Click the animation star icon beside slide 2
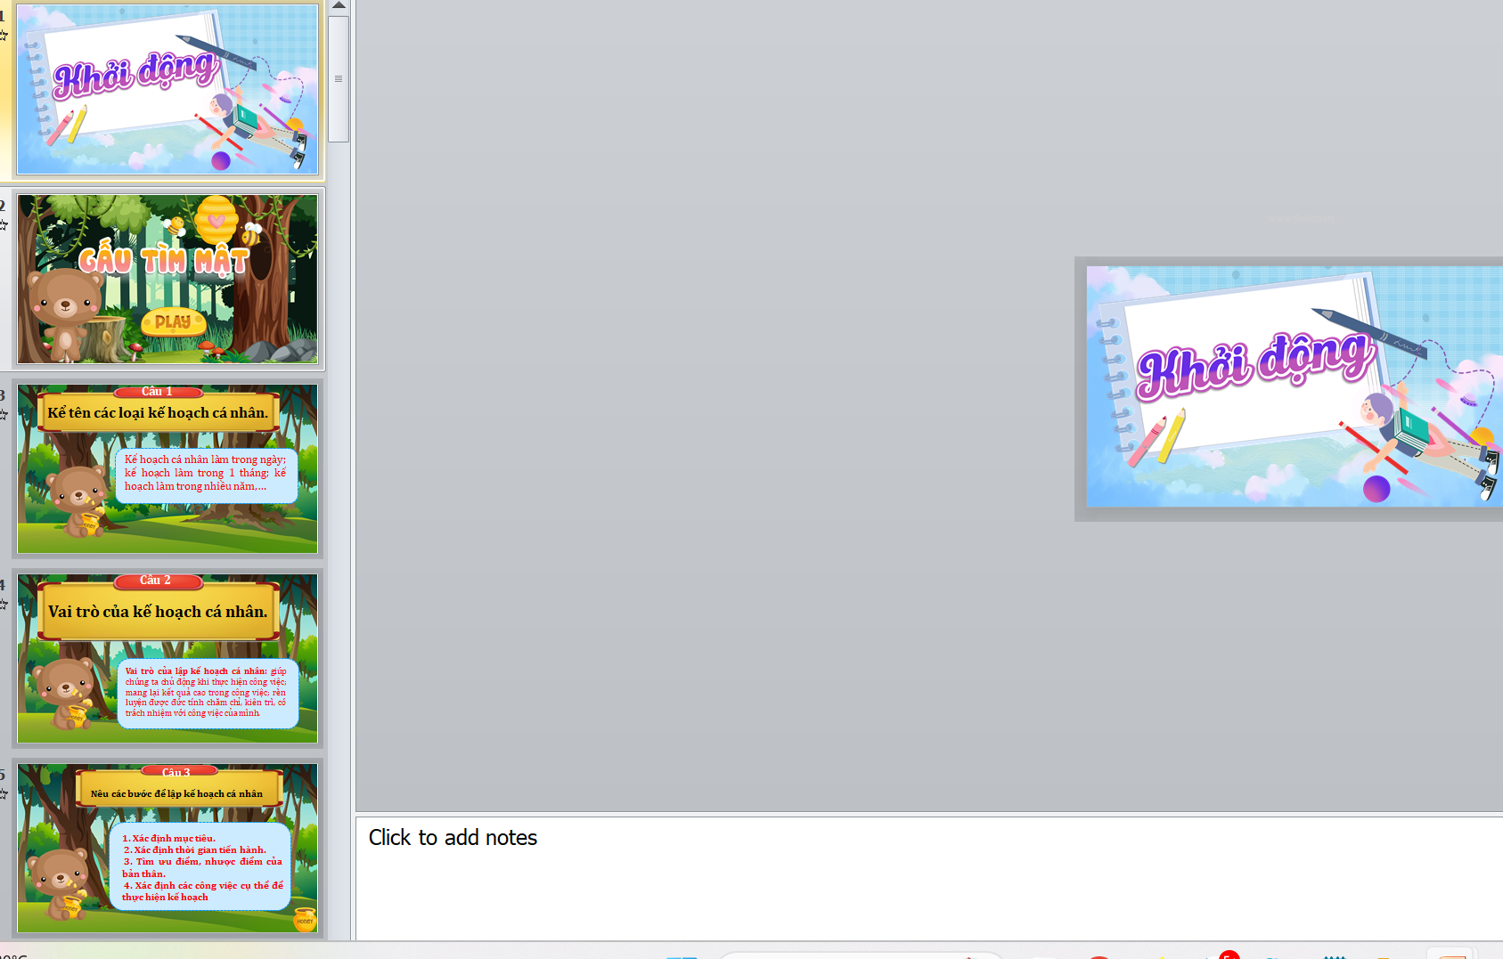 click(4, 225)
